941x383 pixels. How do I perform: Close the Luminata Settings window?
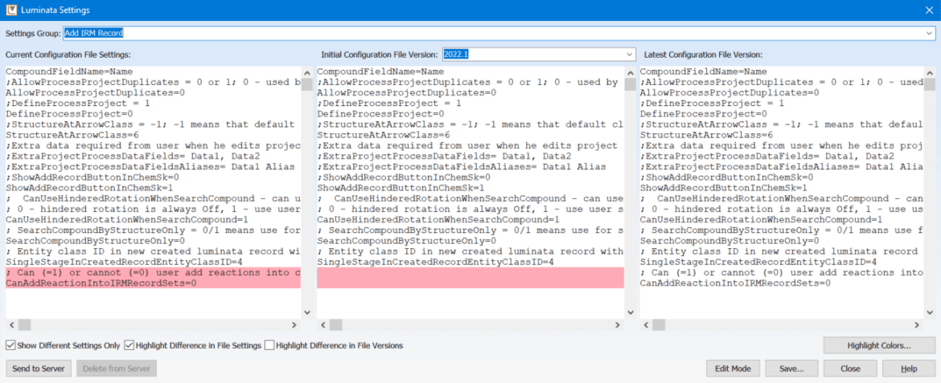pos(929,10)
